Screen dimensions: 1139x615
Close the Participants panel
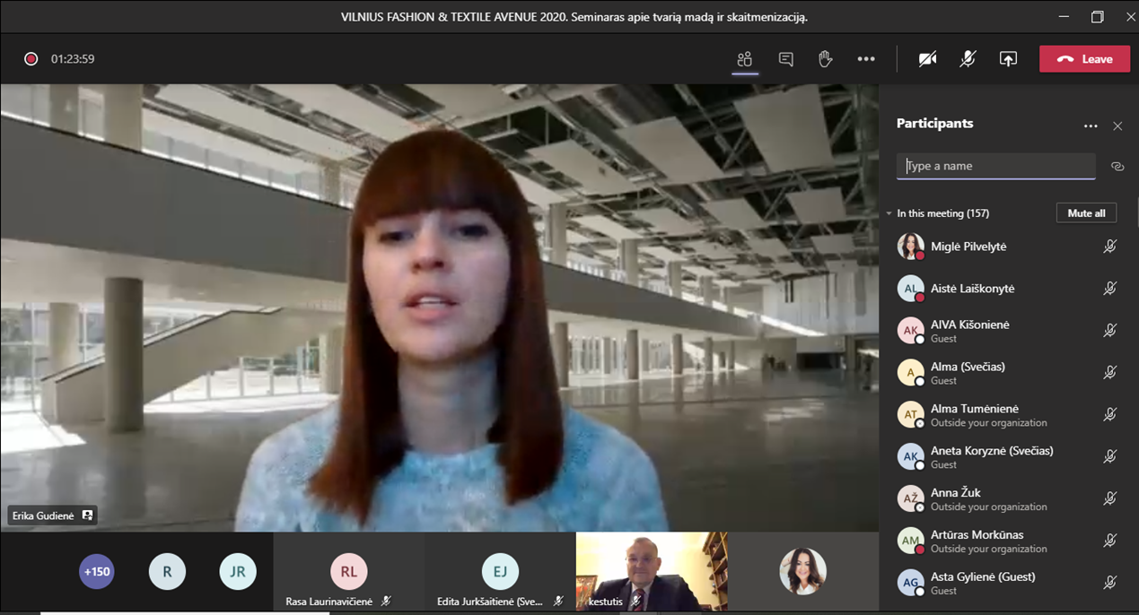tap(1117, 126)
